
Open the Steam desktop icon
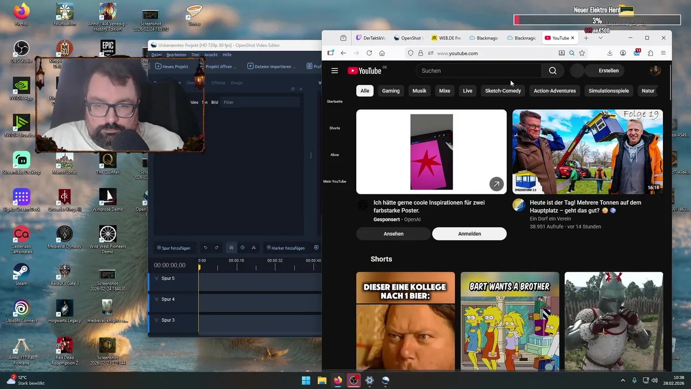coord(21,274)
